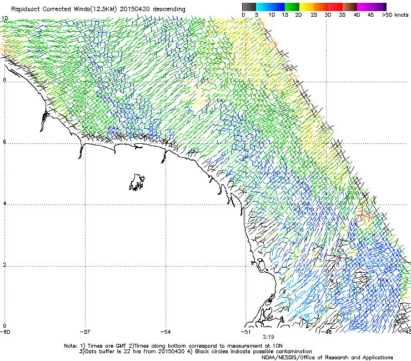Viewport: 411px width, 361px height.
Task: Click the 'Rapidscat Corrected Winds(12.5KM)' title text
Action: tap(64, 9)
